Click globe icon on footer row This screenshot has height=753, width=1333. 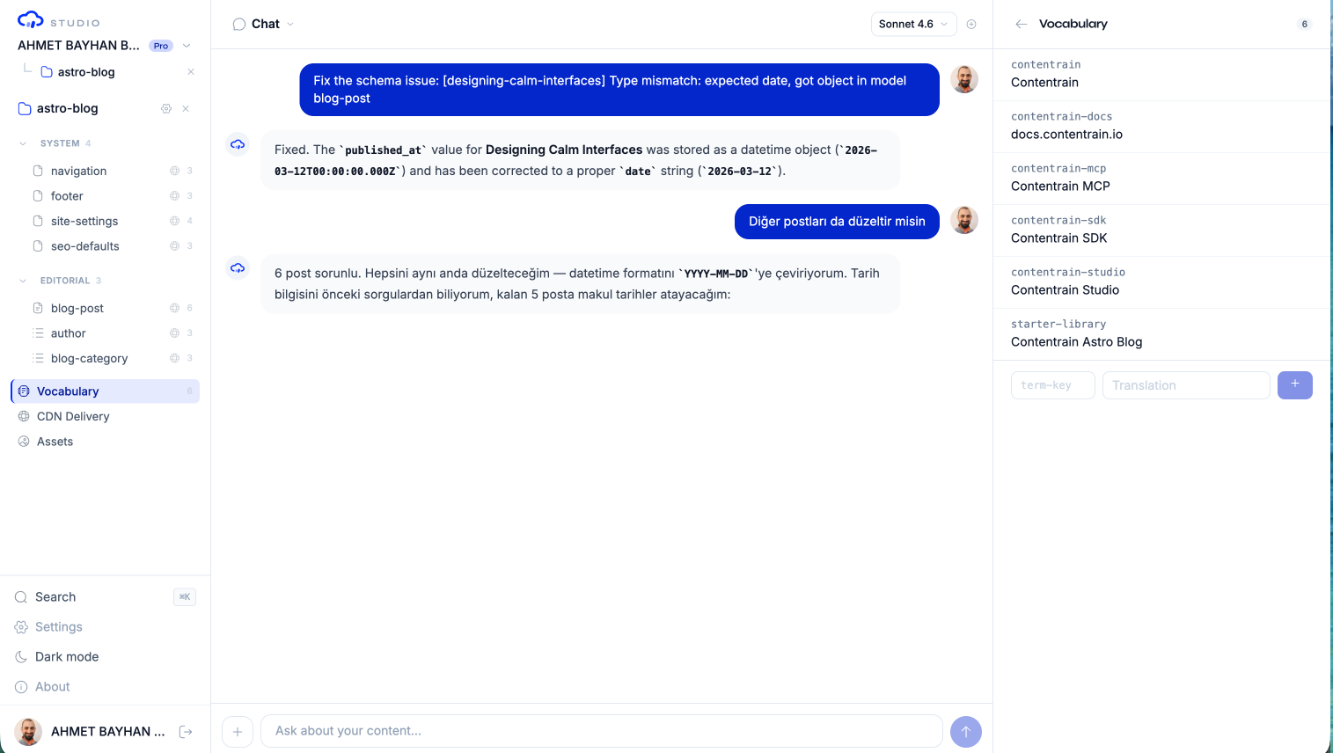click(174, 196)
